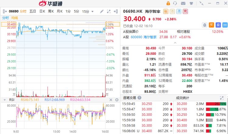Click the price alert bell icon
The height and width of the screenshot is (134, 228).
(205, 25)
